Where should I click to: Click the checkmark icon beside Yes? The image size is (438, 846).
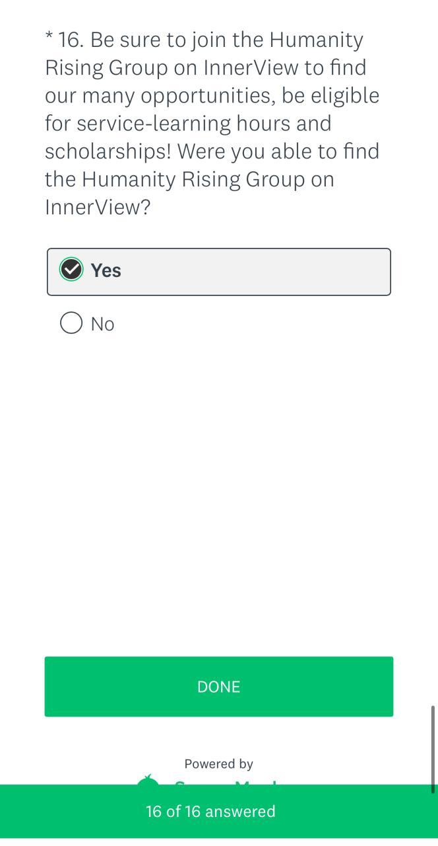71,270
